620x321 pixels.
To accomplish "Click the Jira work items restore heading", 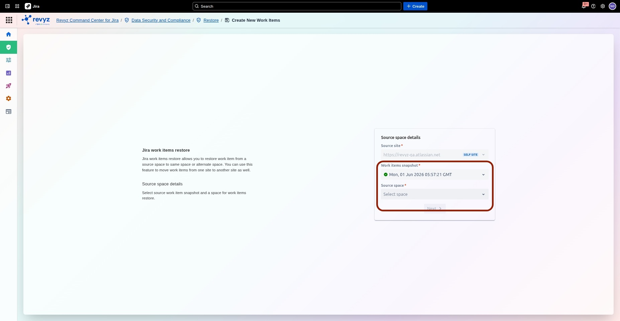I will [x=166, y=150].
